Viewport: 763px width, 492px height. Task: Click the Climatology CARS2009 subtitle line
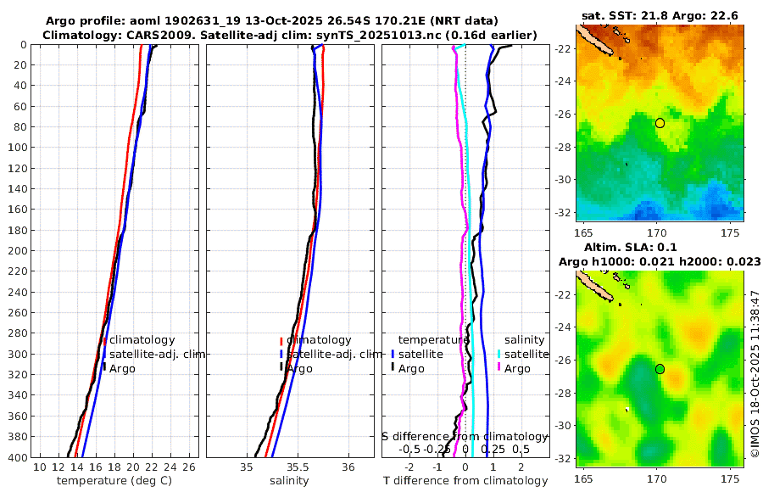coord(290,36)
